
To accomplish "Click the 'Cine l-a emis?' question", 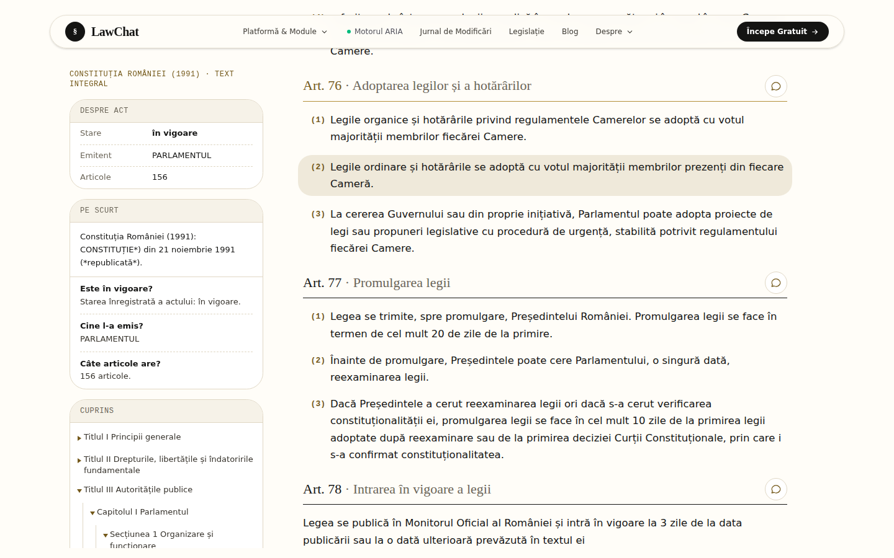I will (112, 326).
